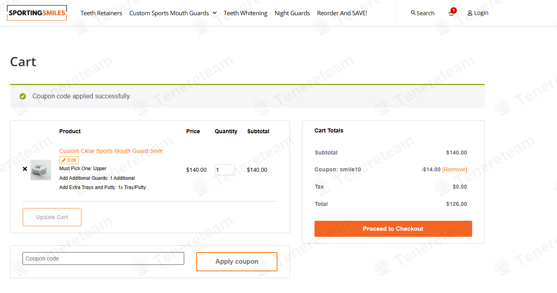
Task: Click the Sporting Smiles logo
Action: (x=37, y=13)
